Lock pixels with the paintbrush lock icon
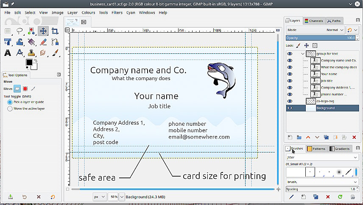Image resolution: width=363 pixels, height=205 pixels. click(x=299, y=45)
